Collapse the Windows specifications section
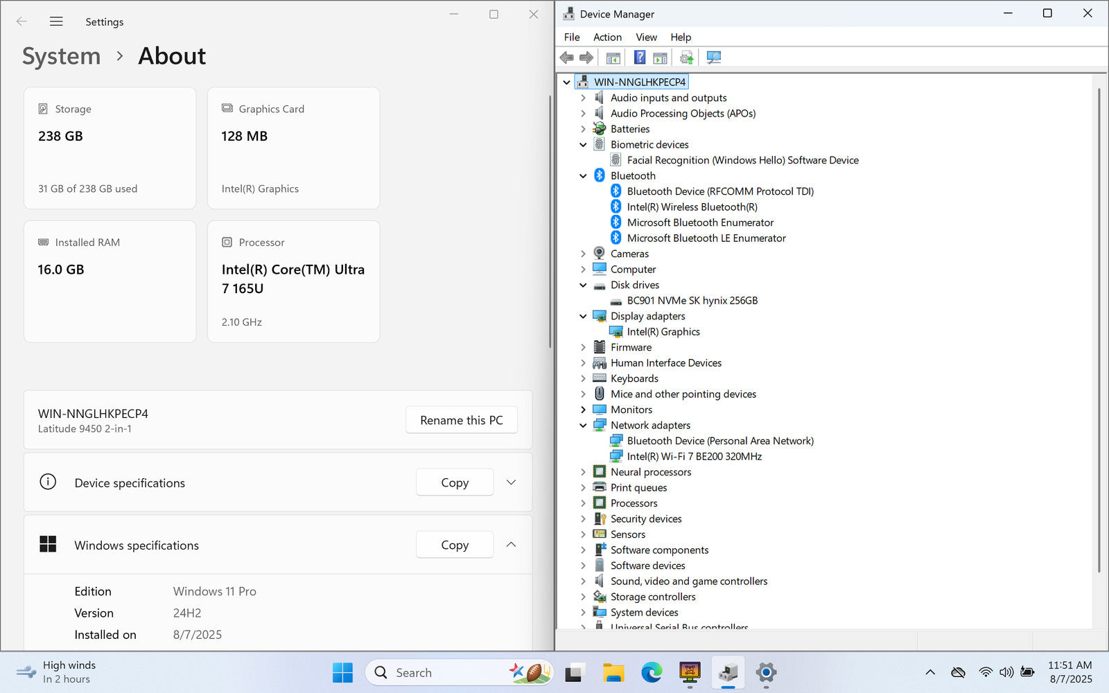Viewport: 1109px width, 693px height. (x=511, y=545)
